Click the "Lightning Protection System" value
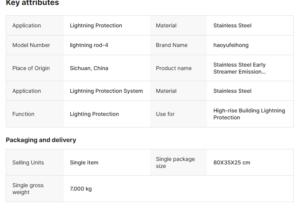The height and width of the screenshot is (206, 306). [x=106, y=91]
